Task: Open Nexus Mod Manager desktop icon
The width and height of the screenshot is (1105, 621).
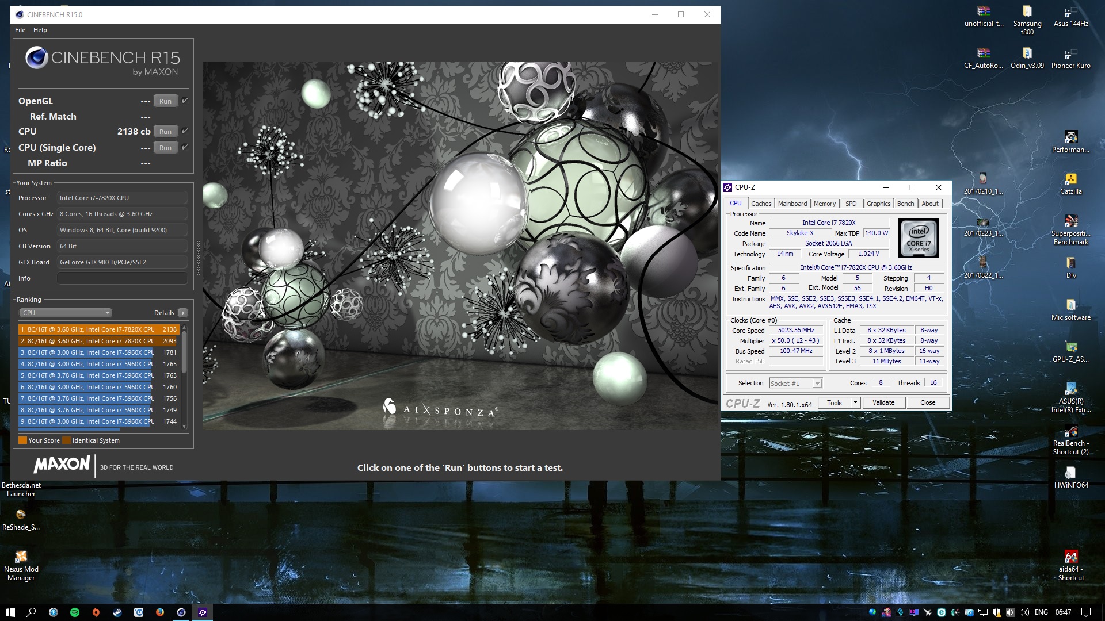Action: coord(21,565)
